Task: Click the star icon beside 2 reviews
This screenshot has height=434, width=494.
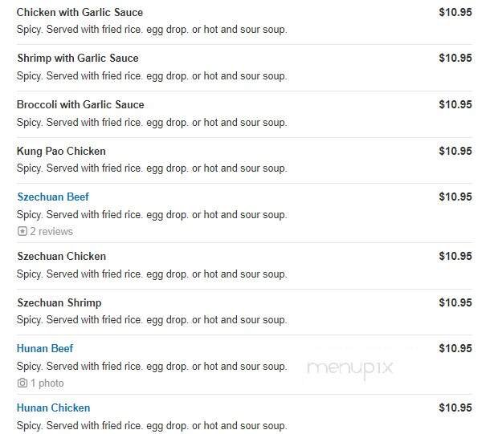Action: point(22,232)
